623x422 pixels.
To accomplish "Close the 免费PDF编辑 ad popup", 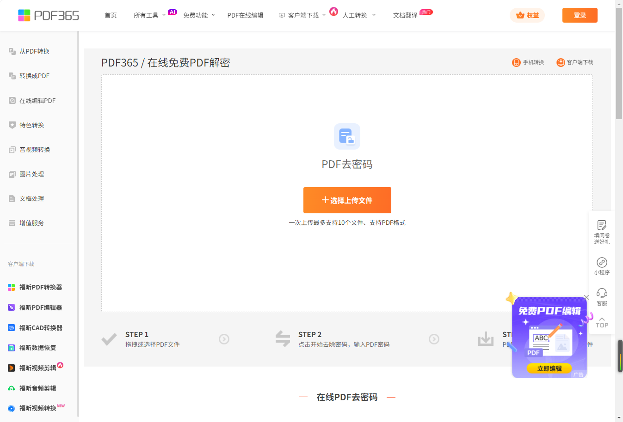I will pos(586,297).
